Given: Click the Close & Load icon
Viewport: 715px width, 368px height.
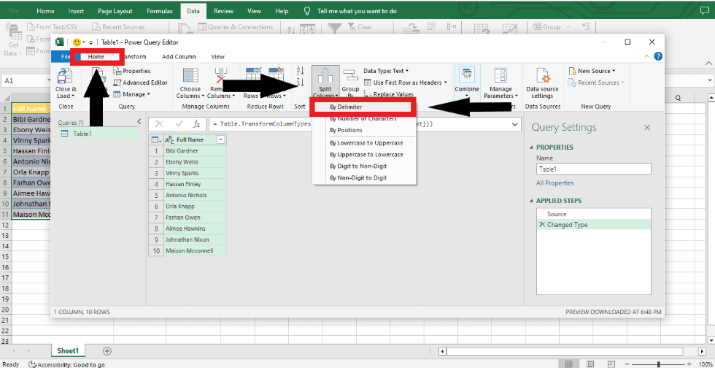Looking at the screenshot, I should 65,77.
